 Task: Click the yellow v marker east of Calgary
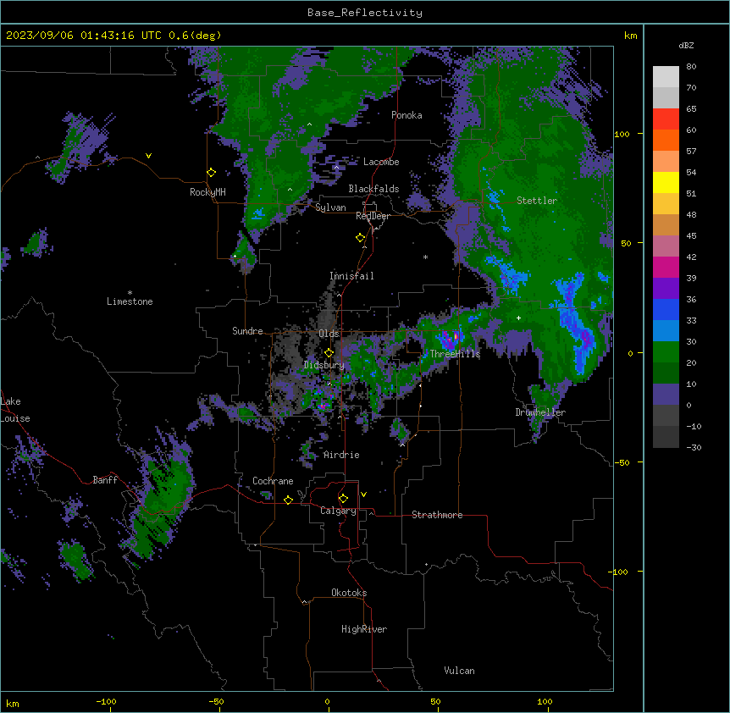click(363, 495)
